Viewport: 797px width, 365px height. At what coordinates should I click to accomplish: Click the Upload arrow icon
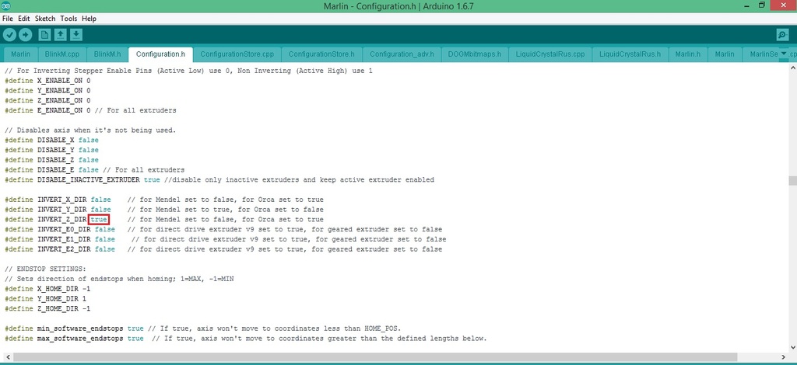pos(25,35)
